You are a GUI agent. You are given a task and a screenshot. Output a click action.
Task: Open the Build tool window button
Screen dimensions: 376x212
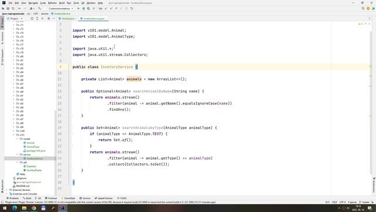27,198
